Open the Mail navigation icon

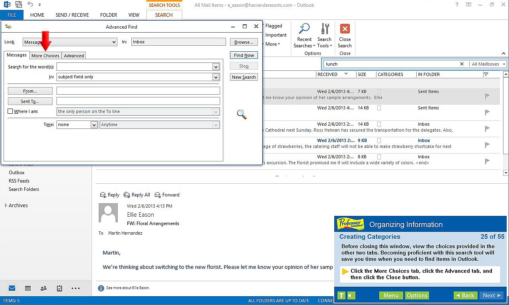12,288
